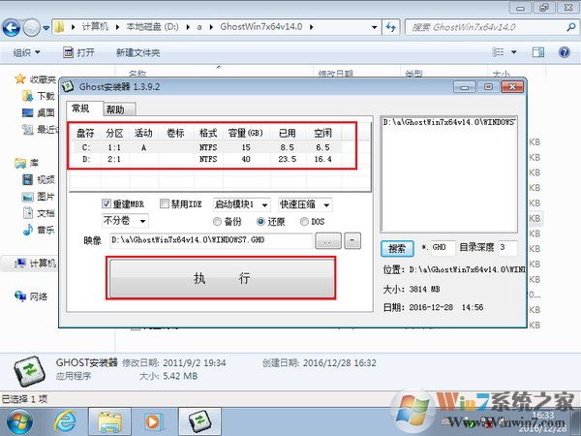This screenshot has width=581, height=436.
Task: Open 桌面 in the navigation pane
Action: pyautogui.click(x=39, y=112)
